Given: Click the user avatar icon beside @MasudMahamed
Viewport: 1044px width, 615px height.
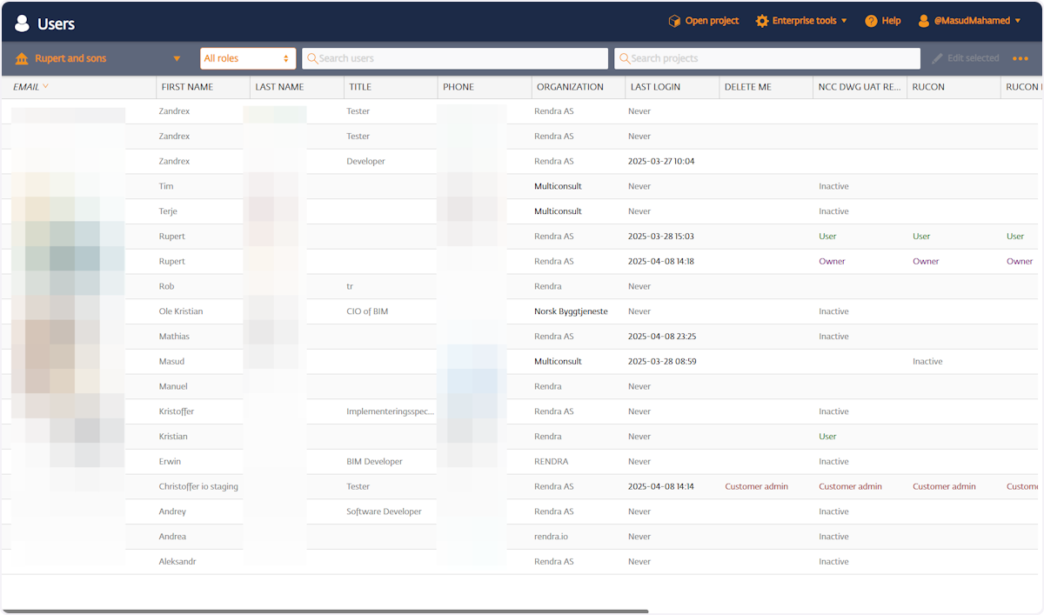Looking at the screenshot, I should coord(924,21).
